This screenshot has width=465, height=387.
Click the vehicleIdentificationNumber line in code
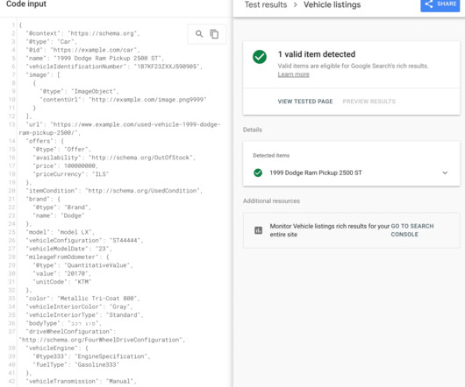coord(114,67)
